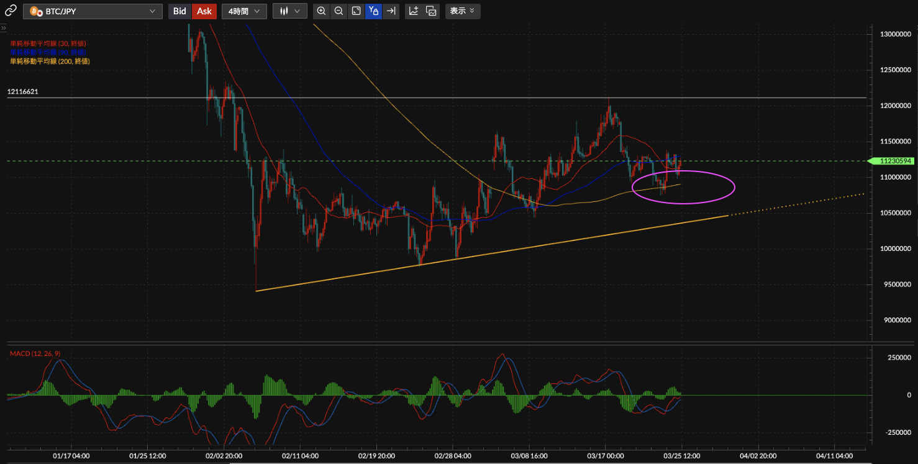Click the red 30-period moving average label
Screen dimensions: 918x464
[x=48, y=43]
